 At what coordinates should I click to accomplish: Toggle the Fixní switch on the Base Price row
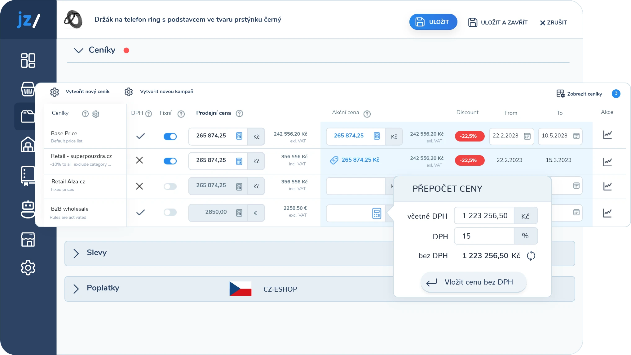click(x=170, y=136)
